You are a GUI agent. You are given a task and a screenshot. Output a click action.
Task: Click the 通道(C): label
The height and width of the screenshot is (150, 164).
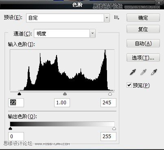click(23, 33)
